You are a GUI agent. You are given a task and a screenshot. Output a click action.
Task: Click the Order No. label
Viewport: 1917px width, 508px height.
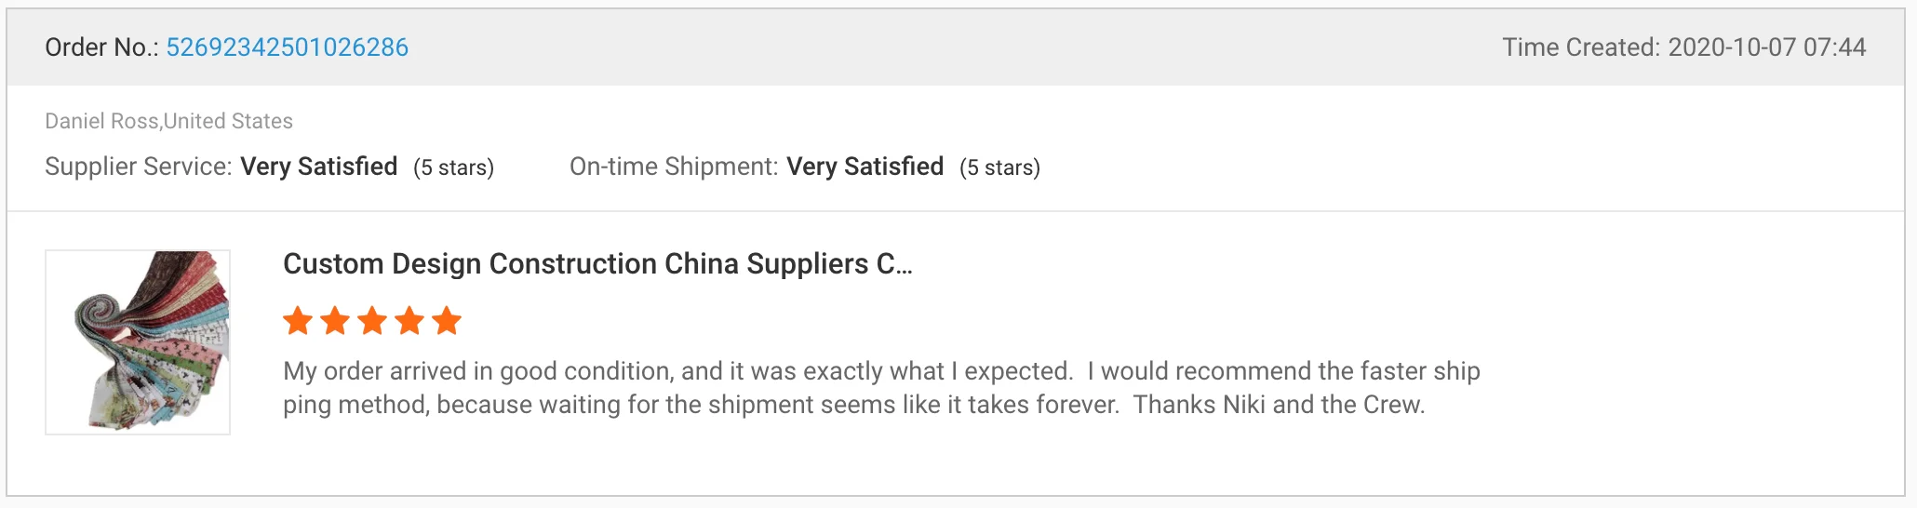click(101, 47)
